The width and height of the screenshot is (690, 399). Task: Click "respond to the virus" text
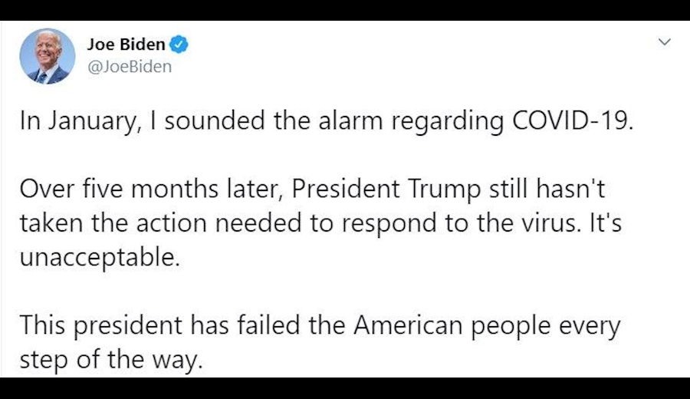tap(450, 223)
